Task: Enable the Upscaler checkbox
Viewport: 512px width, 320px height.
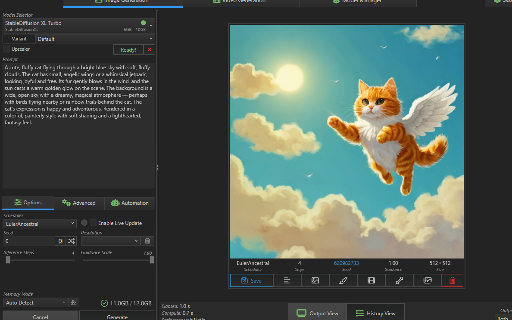Action: coord(6,49)
